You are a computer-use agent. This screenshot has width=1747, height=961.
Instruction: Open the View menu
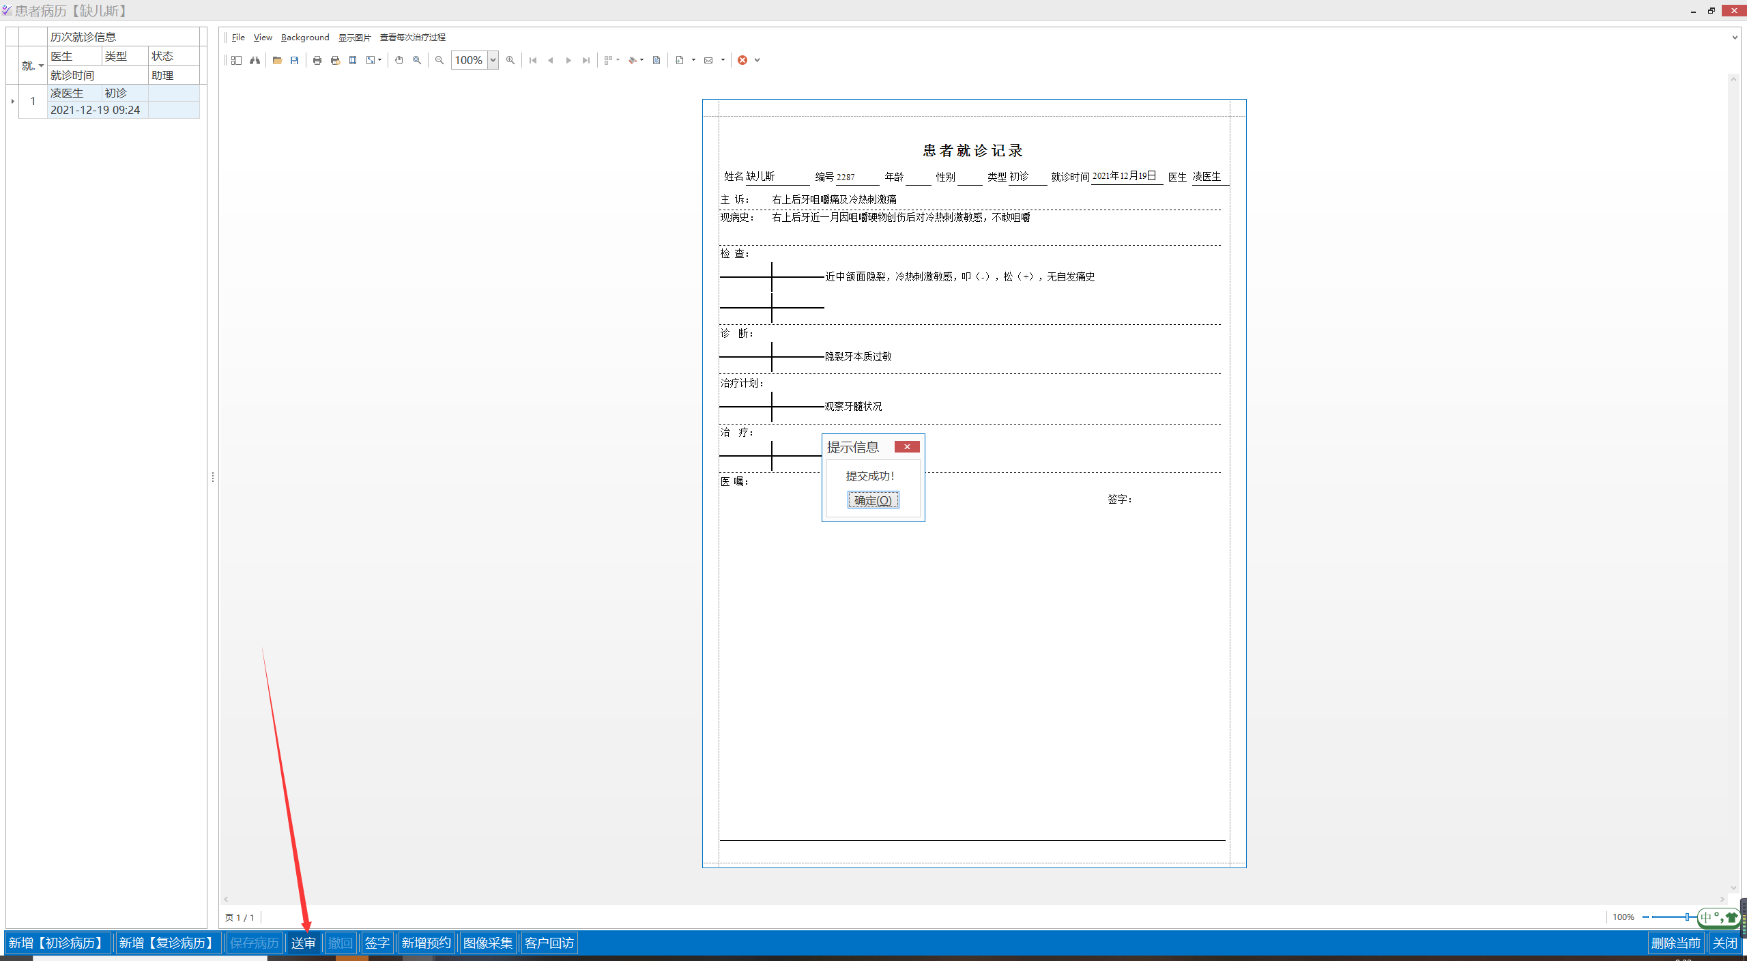(263, 38)
